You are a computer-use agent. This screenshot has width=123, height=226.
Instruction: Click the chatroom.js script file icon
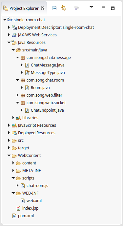point(23,186)
